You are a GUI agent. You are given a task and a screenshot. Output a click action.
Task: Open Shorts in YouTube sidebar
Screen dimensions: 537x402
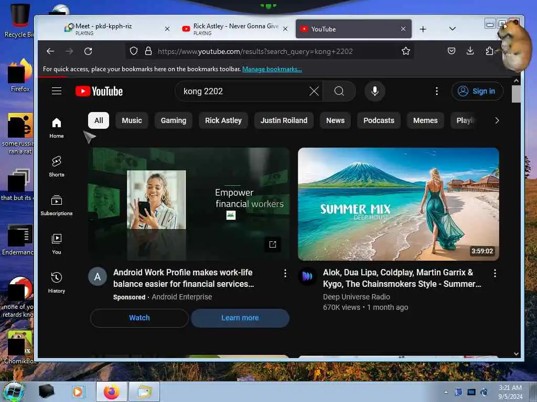57,166
